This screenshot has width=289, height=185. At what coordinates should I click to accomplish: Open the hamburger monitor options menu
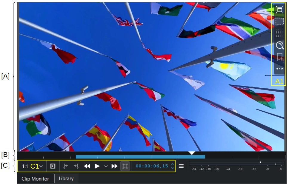click(181, 166)
